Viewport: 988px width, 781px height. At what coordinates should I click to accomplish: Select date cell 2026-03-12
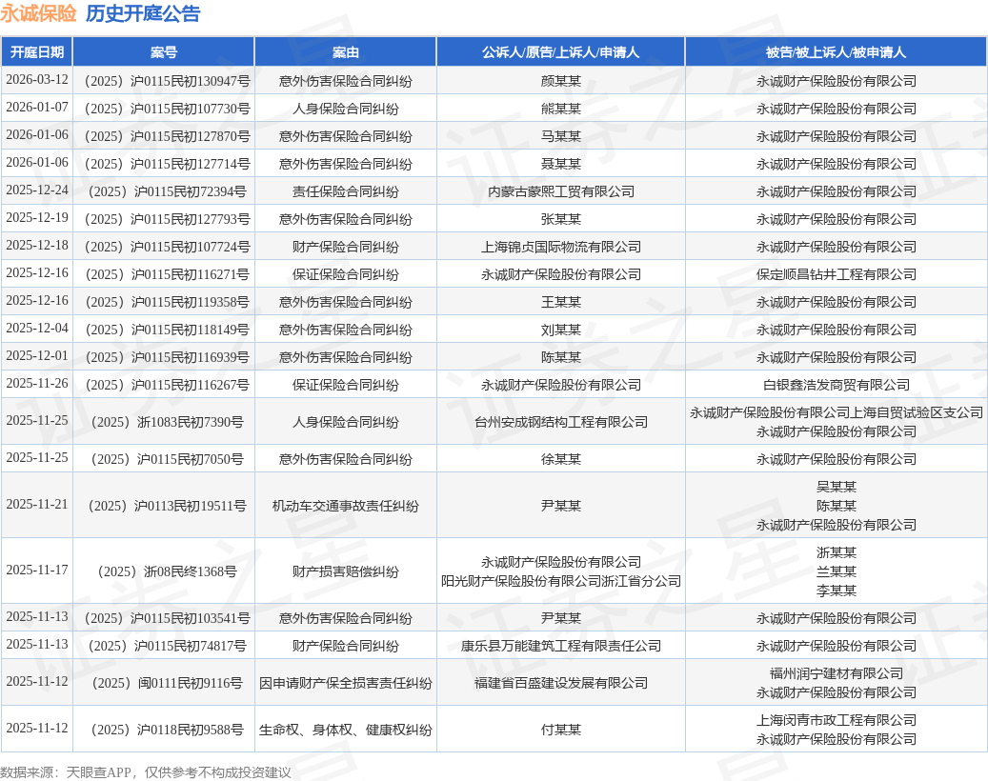tap(37, 79)
